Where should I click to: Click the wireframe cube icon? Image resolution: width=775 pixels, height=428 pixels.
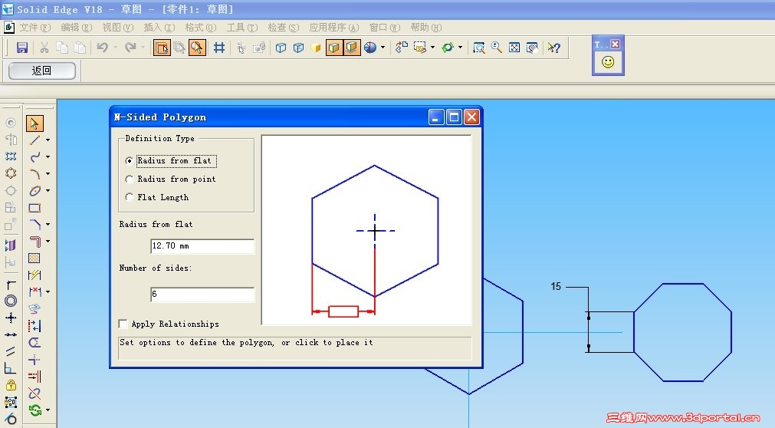281,48
